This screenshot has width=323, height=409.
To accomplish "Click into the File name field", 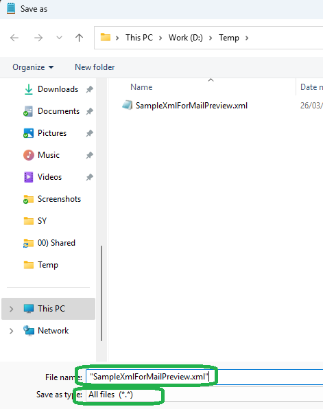I will [204, 377].
